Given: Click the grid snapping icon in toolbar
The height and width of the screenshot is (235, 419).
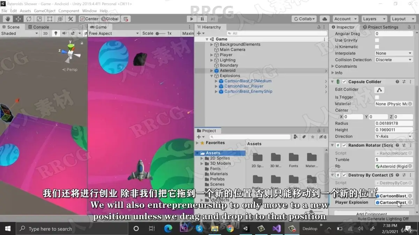Looking at the screenshot, I should 126,19.
